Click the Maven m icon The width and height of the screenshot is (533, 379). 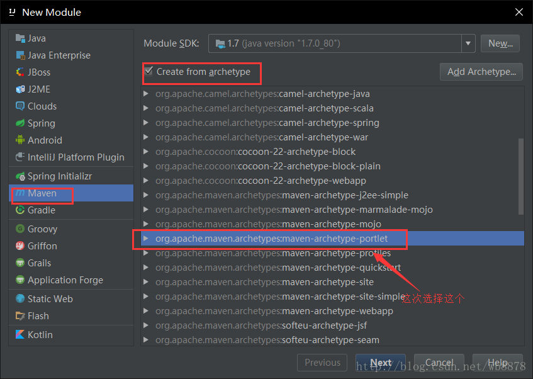(x=20, y=193)
